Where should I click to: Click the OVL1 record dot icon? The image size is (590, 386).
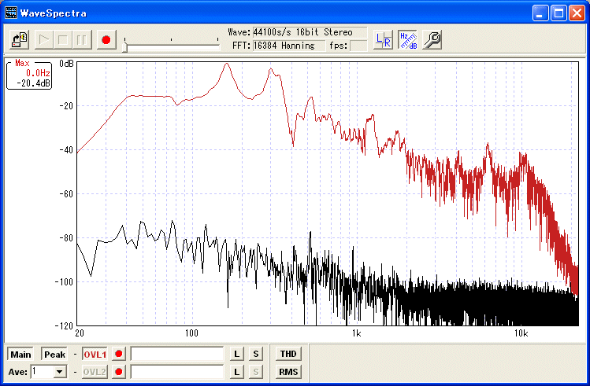click(120, 355)
